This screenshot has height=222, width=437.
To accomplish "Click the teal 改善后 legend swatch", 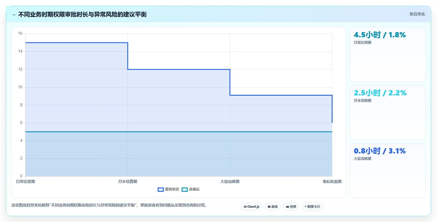I will tap(184, 189).
